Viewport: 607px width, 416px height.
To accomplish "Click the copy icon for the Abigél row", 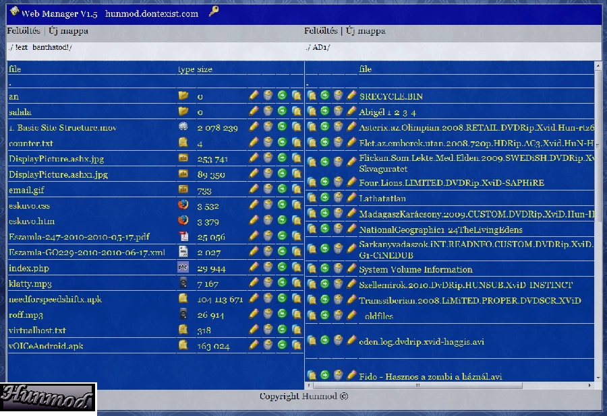I will tap(312, 112).
